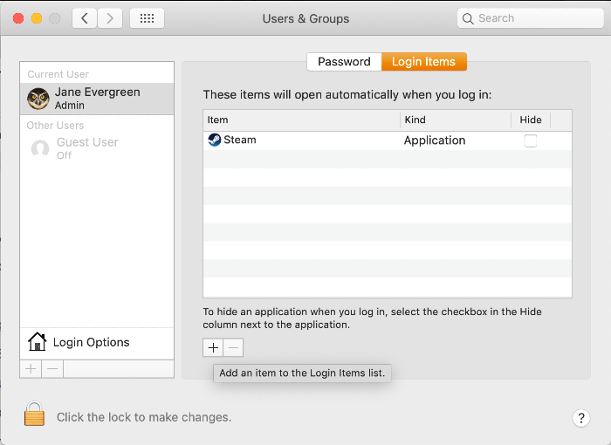Image resolution: width=611 pixels, height=445 pixels.
Task: Select Guest User in the sidebar
Action: (97, 148)
